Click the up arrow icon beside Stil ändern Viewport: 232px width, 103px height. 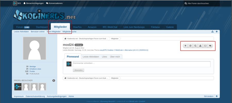[x=217, y=96]
